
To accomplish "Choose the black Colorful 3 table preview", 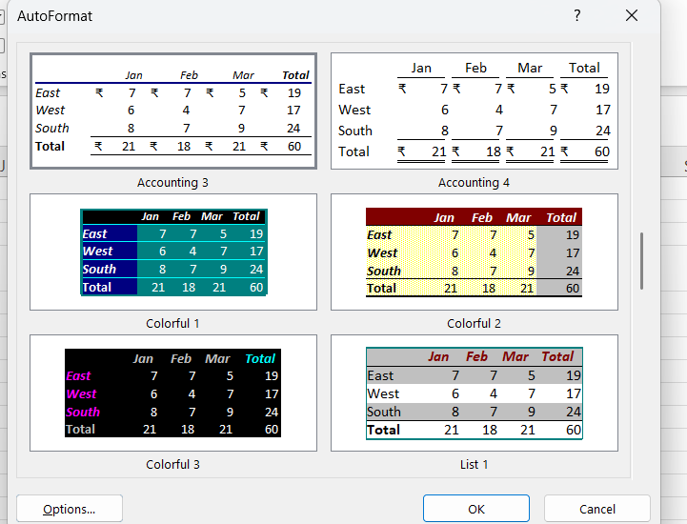I will (x=172, y=393).
